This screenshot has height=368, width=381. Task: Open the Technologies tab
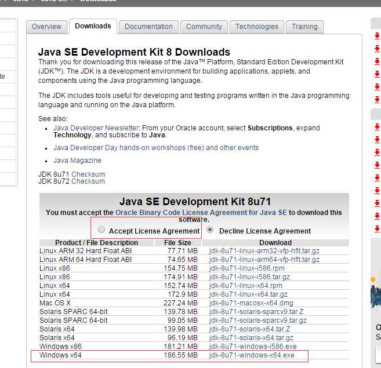[257, 27]
